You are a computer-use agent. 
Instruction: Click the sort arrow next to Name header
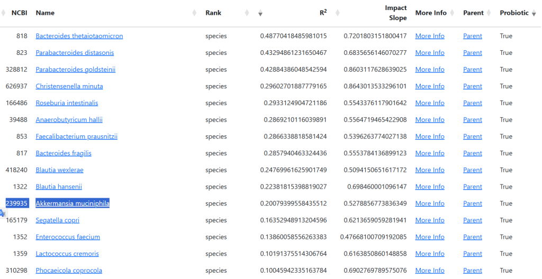coord(194,13)
